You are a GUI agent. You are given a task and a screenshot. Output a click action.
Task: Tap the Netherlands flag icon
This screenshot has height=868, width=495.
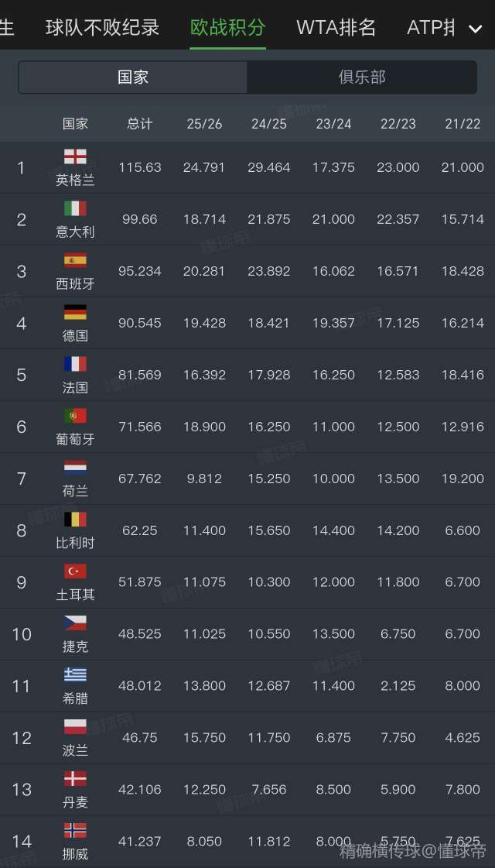click(x=75, y=468)
